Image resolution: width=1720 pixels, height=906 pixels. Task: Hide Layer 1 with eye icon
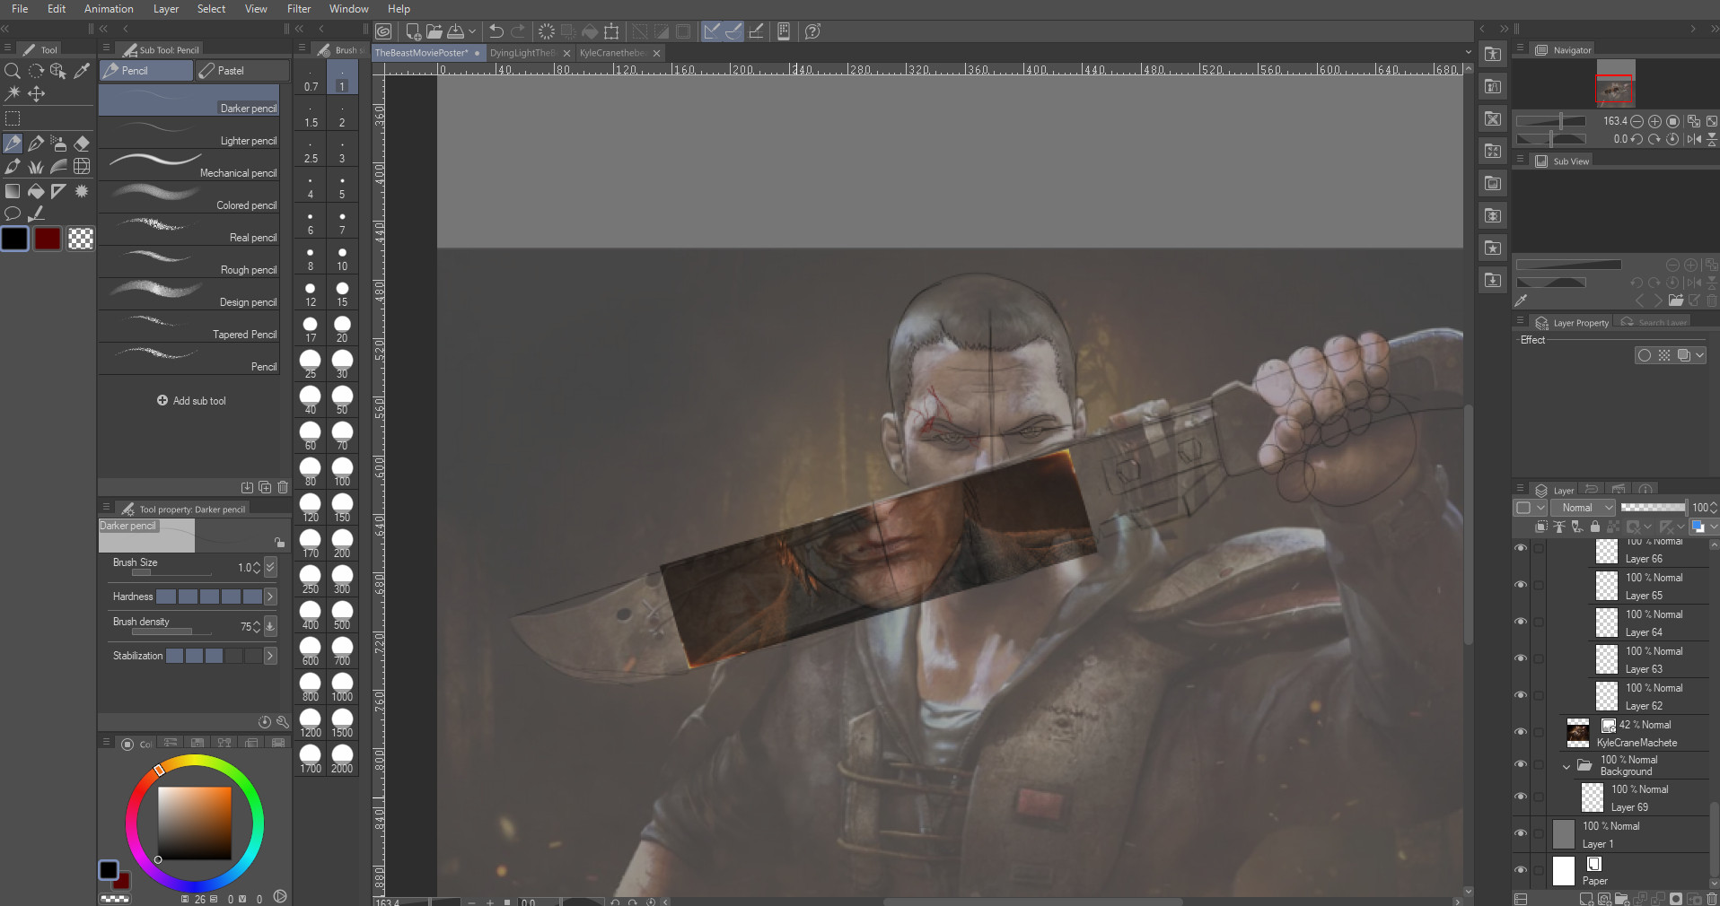[1521, 833]
